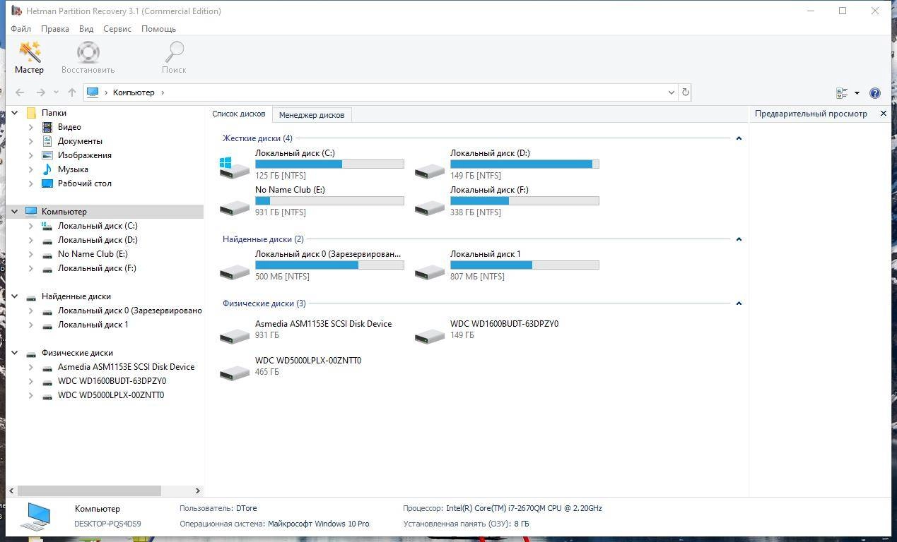Select Локальный диск (F:) in tree
The height and width of the screenshot is (542, 897).
tap(97, 268)
